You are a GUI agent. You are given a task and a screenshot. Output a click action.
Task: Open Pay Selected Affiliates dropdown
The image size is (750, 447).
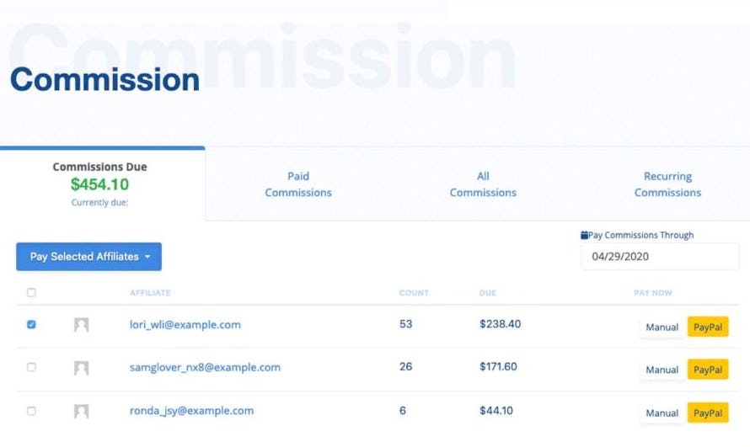88,257
